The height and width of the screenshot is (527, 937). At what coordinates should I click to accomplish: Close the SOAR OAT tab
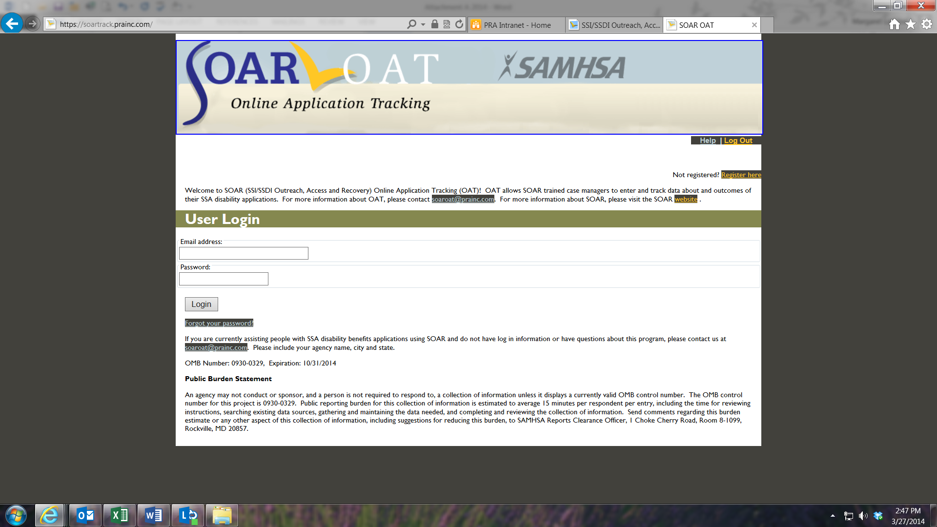(x=754, y=25)
